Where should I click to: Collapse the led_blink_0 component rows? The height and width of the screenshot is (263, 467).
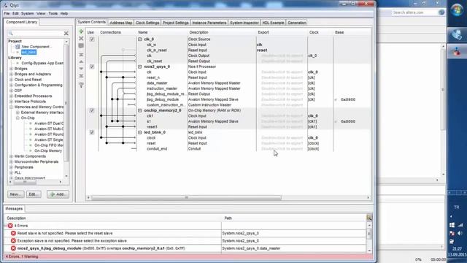pyautogui.click(x=139, y=132)
